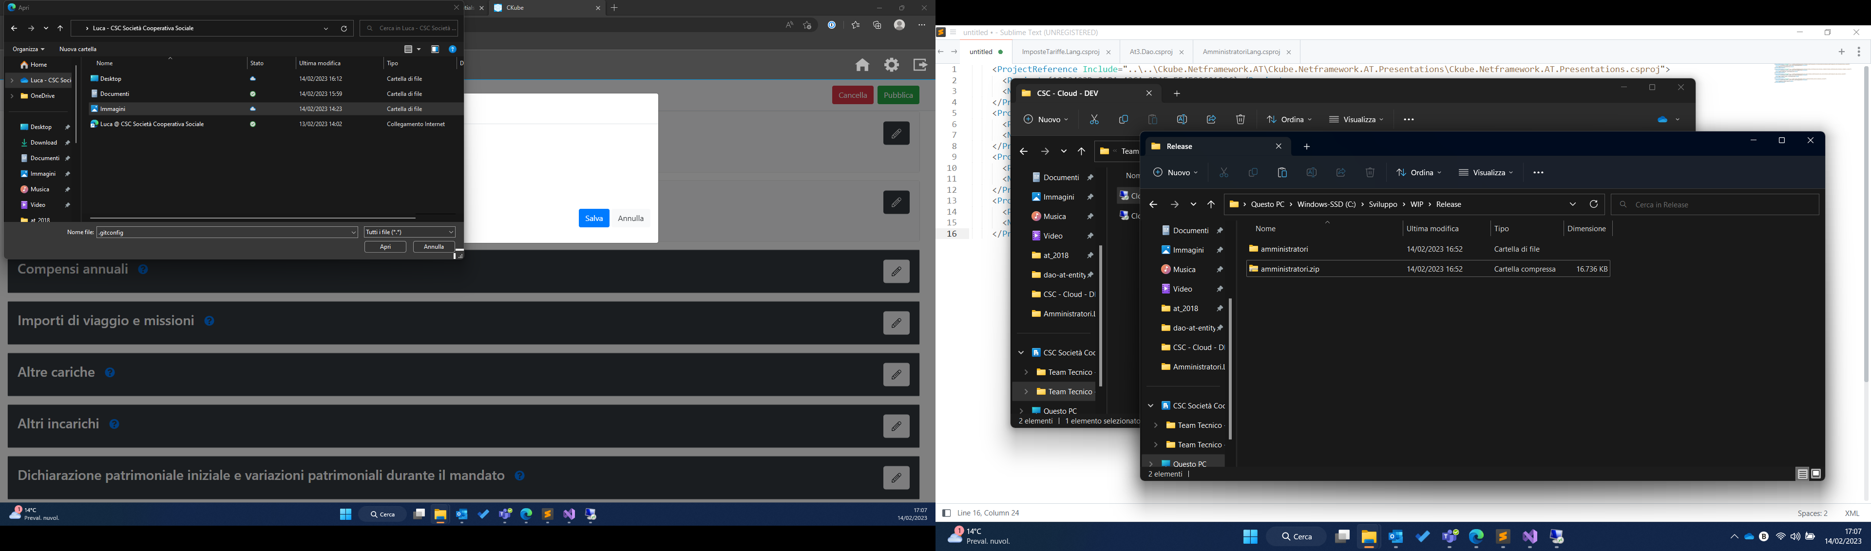The width and height of the screenshot is (1871, 551).
Task: Toggle the preview pane in the Apri dialog
Action: point(435,49)
